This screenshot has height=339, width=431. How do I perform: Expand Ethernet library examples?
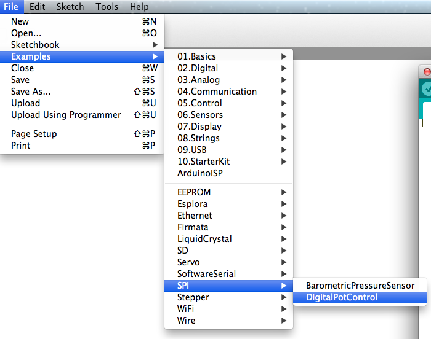tap(228, 216)
